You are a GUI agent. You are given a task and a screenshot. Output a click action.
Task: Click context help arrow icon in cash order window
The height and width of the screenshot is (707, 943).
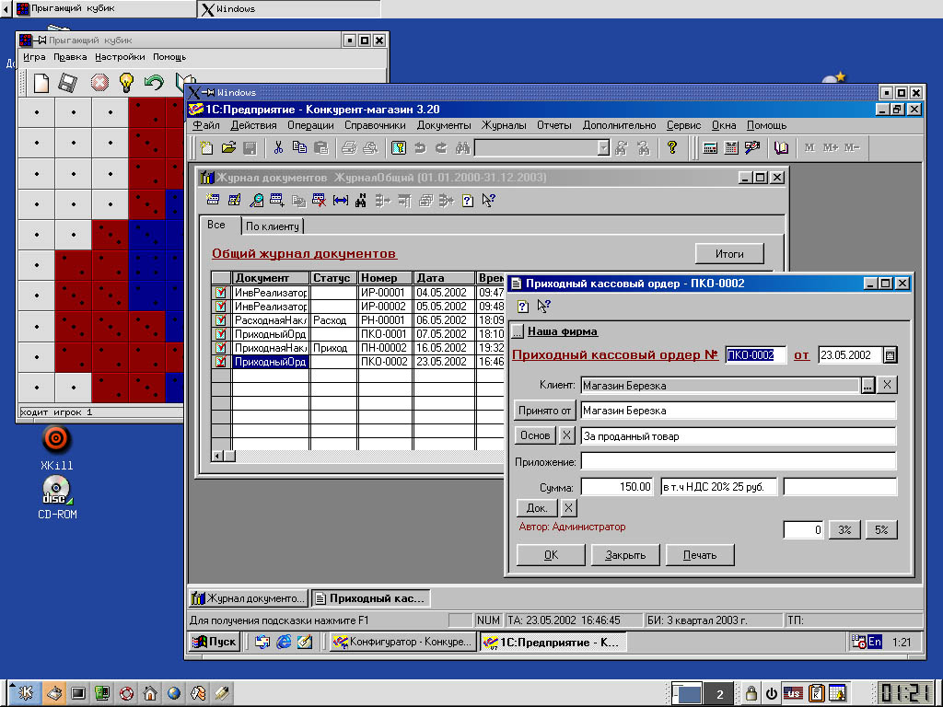point(543,306)
